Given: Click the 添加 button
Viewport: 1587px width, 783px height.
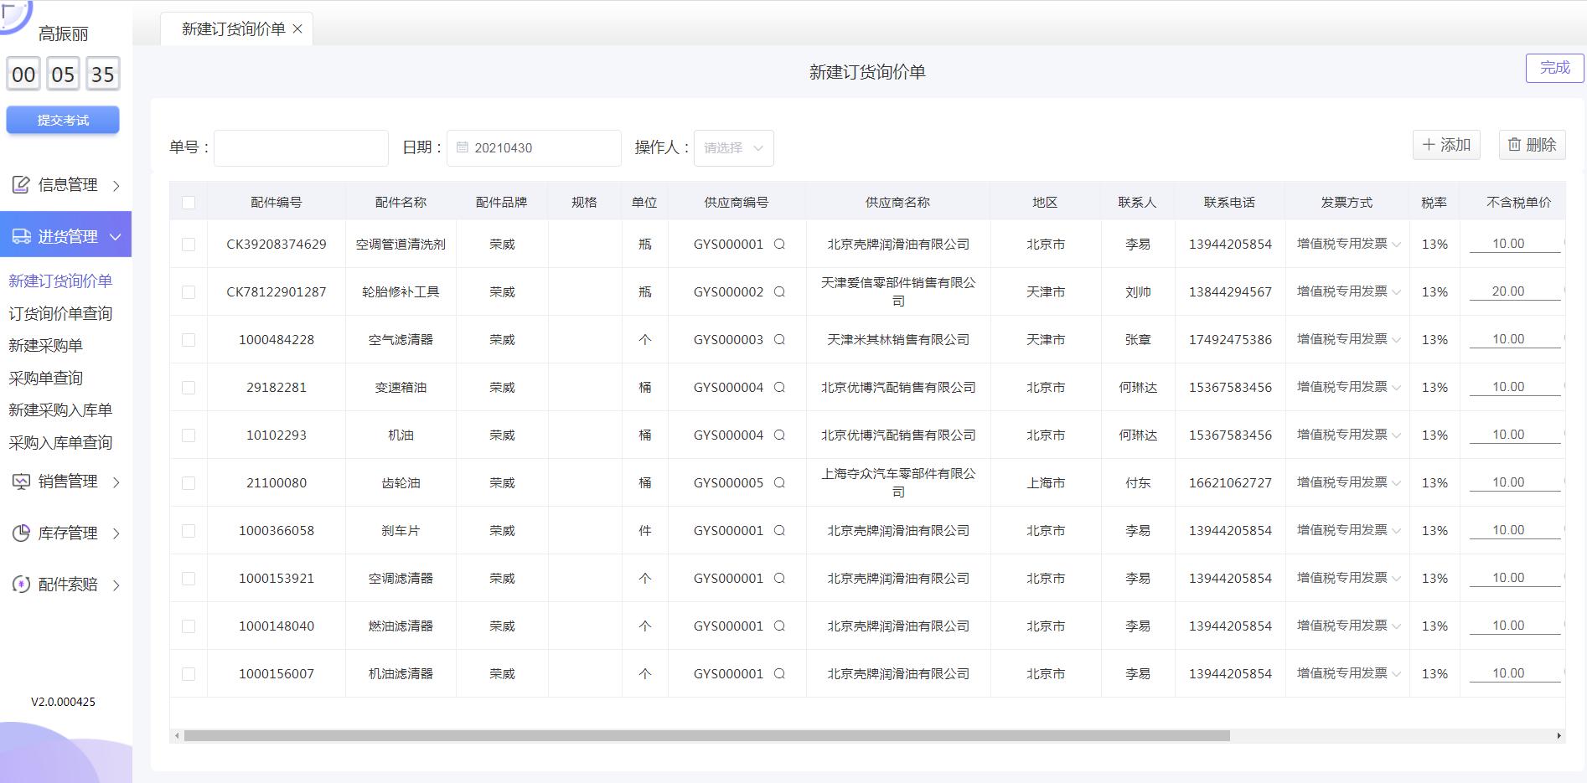Looking at the screenshot, I should [x=1446, y=145].
